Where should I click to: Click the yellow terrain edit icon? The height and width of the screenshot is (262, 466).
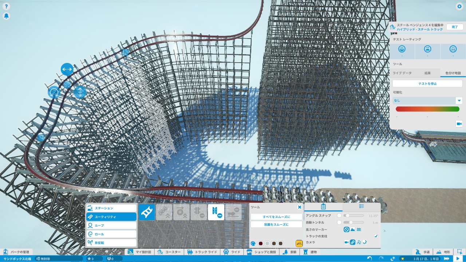(299, 243)
